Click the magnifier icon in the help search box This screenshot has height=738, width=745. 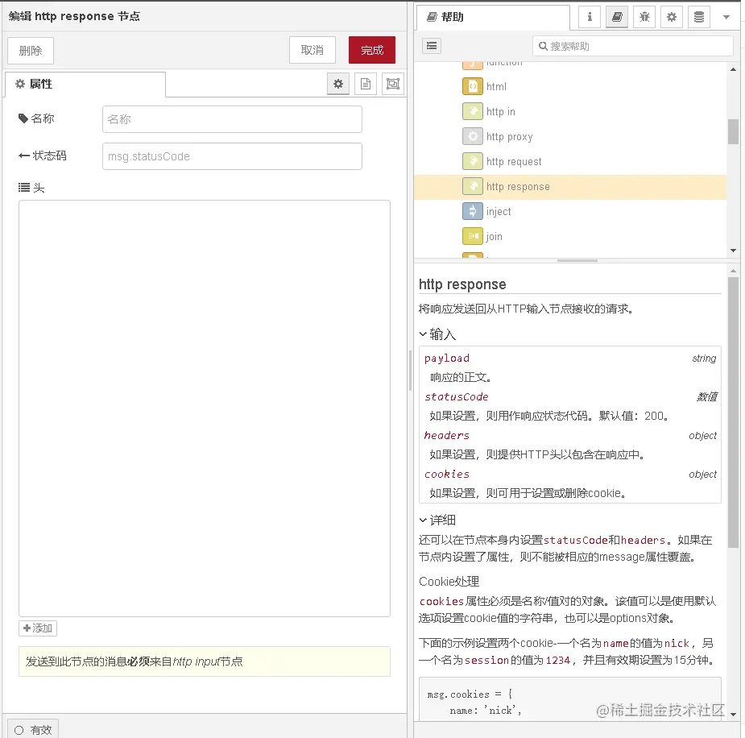(543, 46)
